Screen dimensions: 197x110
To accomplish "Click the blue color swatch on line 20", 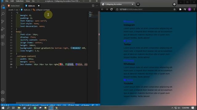I will [x=76, y=64].
